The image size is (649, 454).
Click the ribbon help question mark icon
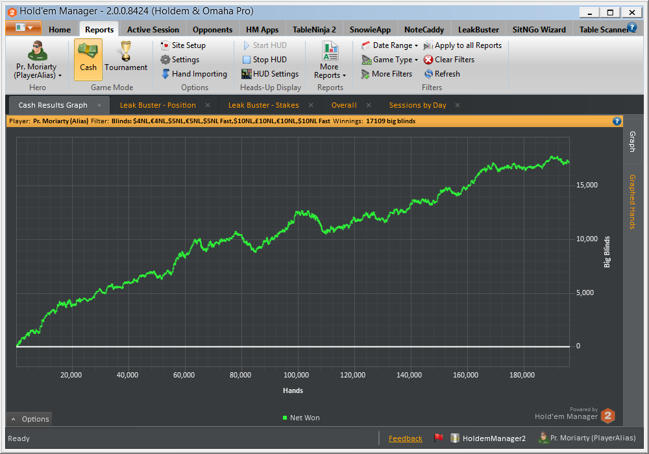[631, 28]
